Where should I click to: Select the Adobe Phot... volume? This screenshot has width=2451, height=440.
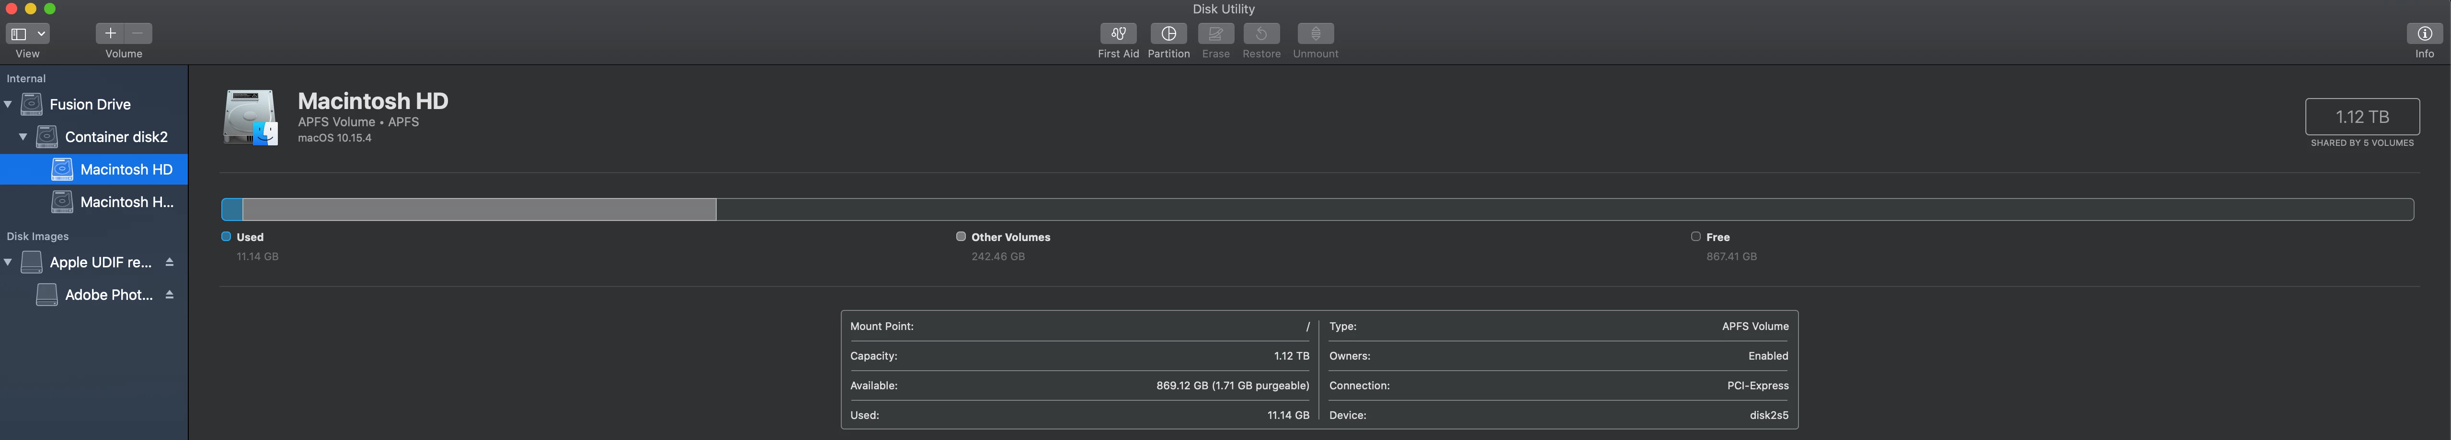click(x=93, y=295)
